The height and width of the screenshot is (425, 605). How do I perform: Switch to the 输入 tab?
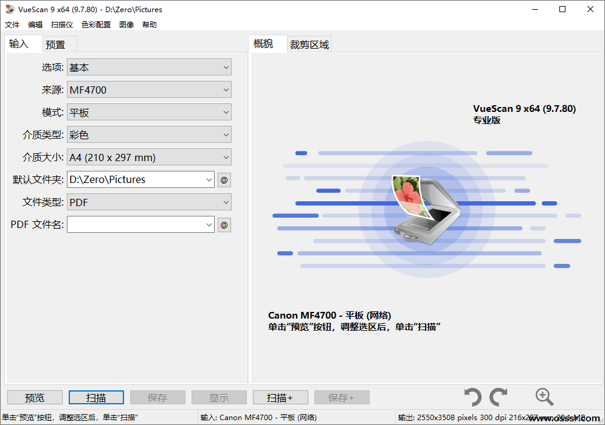23,44
